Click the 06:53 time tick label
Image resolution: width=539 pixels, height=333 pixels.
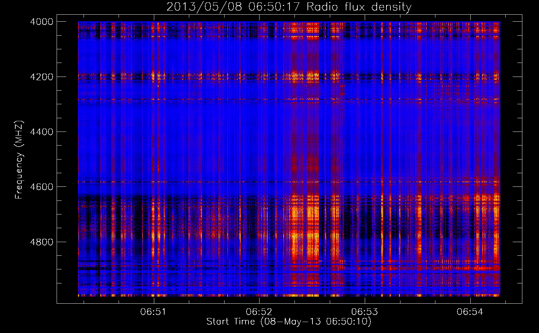click(365, 312)
